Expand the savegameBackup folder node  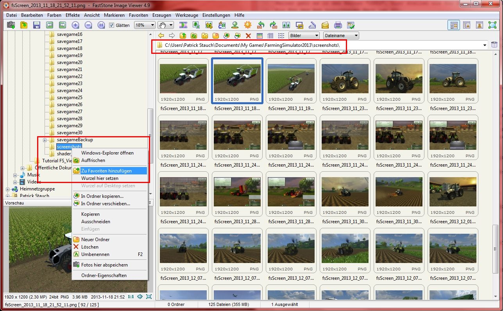45,140
